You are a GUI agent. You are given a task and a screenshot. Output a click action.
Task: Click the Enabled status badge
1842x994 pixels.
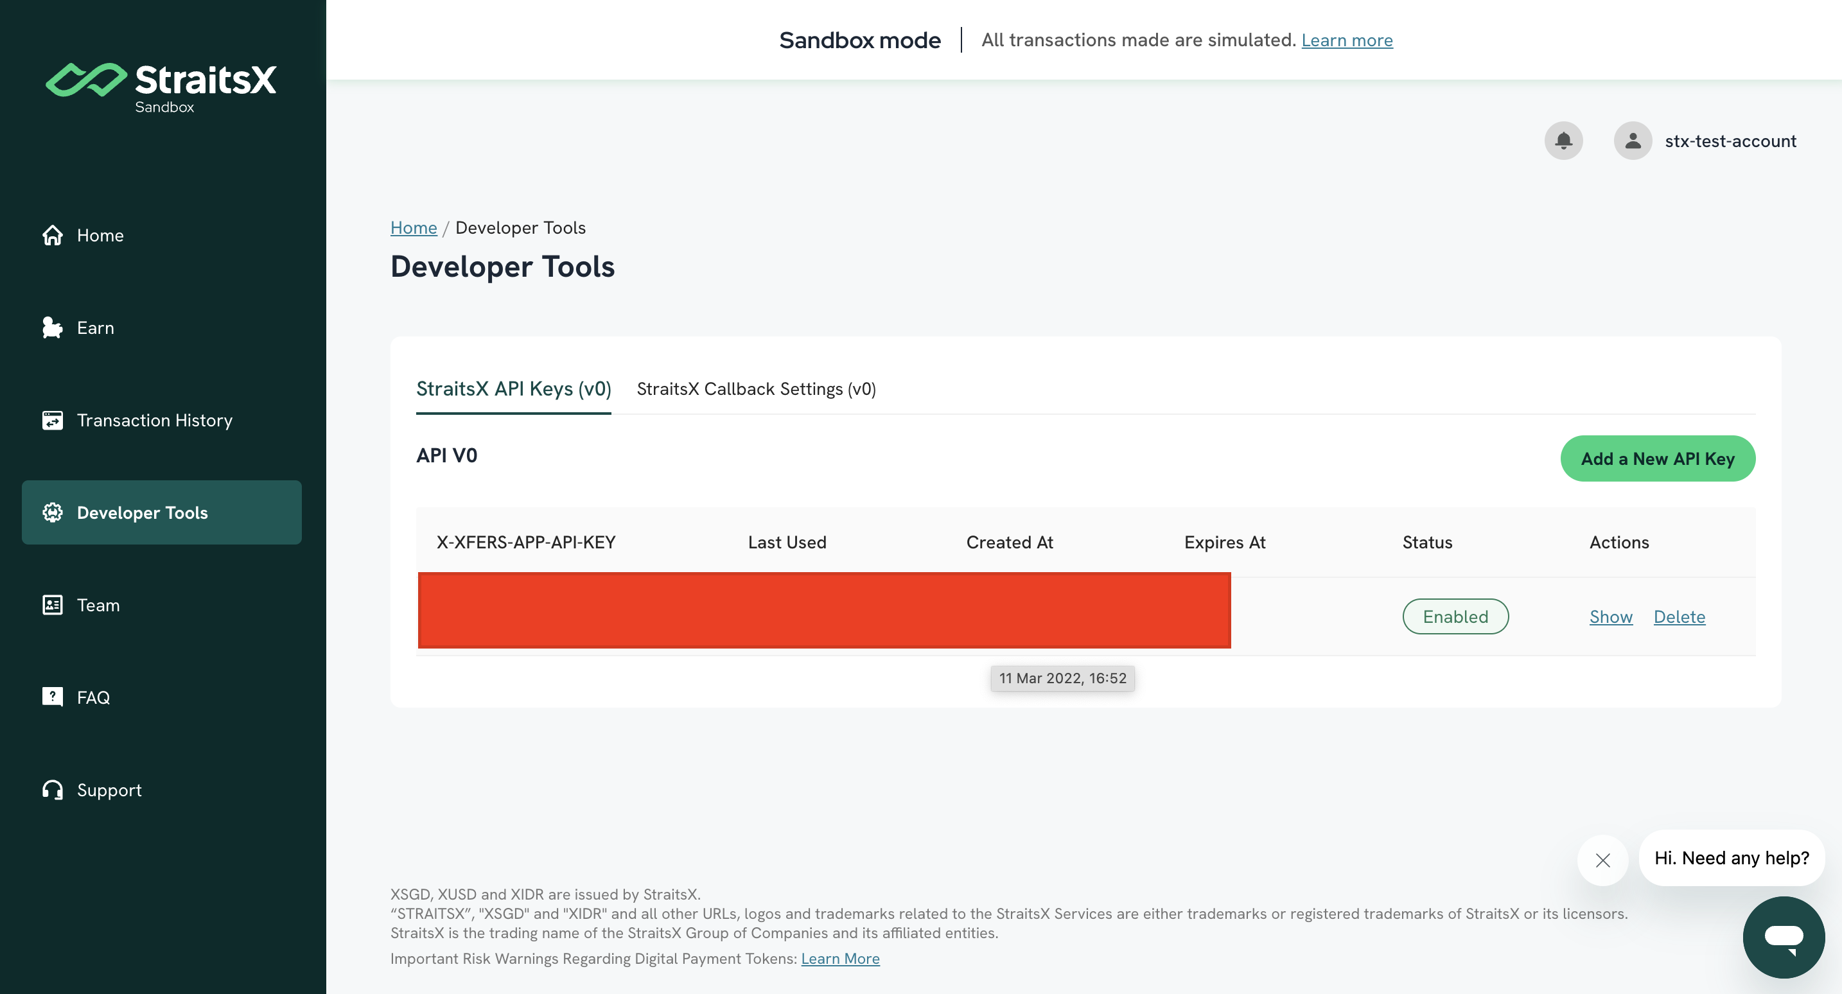click(1455, 616)
